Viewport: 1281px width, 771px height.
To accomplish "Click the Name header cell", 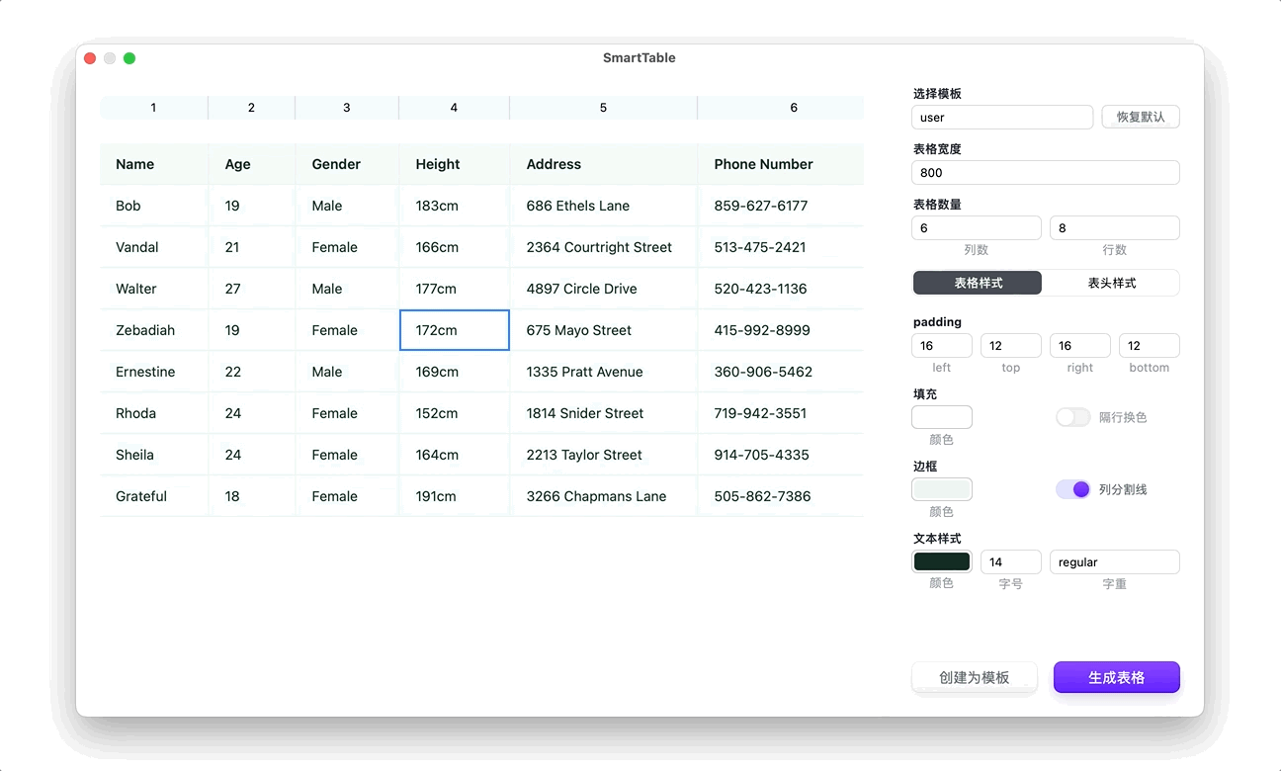I will point(154,164).
